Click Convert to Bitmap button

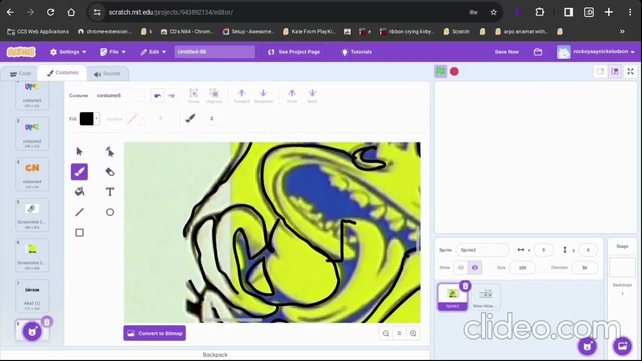click(154, 333)
